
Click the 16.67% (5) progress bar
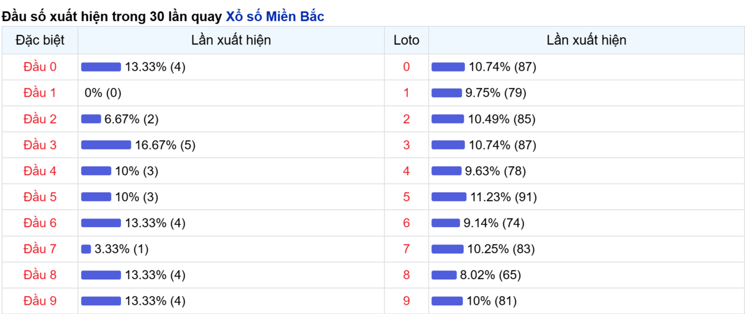(x=106, y=145)
